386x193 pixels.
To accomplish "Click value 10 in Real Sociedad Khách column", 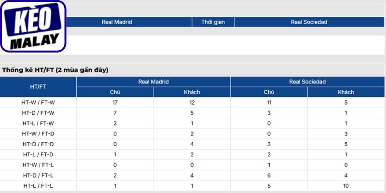I will pos(346,186).
